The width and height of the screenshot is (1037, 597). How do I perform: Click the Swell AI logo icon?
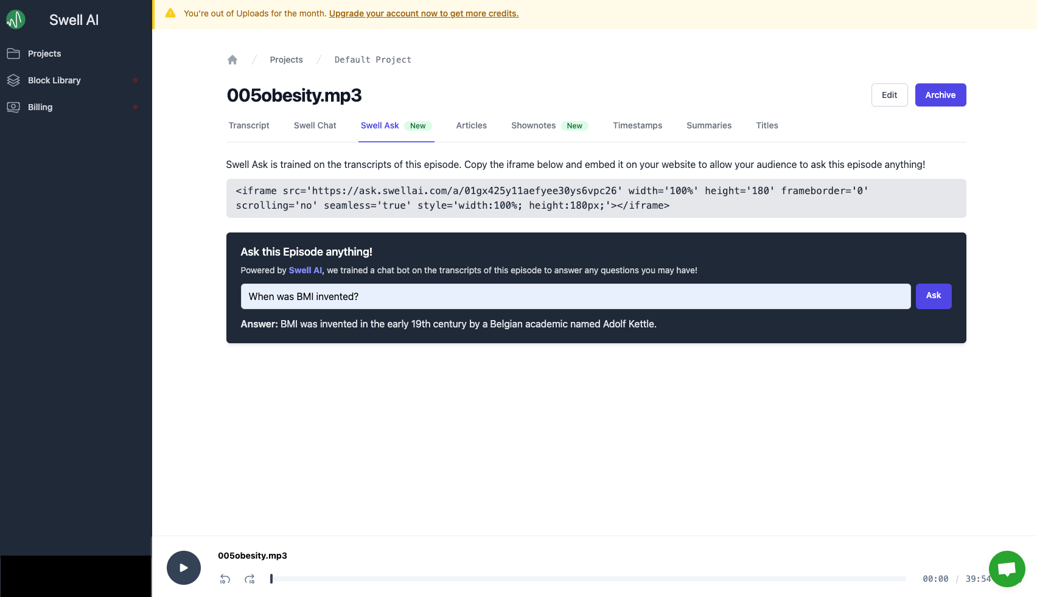15,19
